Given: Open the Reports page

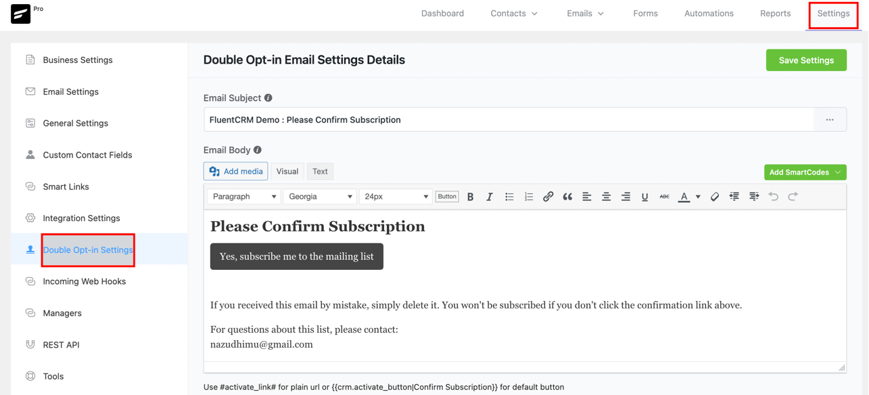Looking at the screenshot, I should pos(775,14).
